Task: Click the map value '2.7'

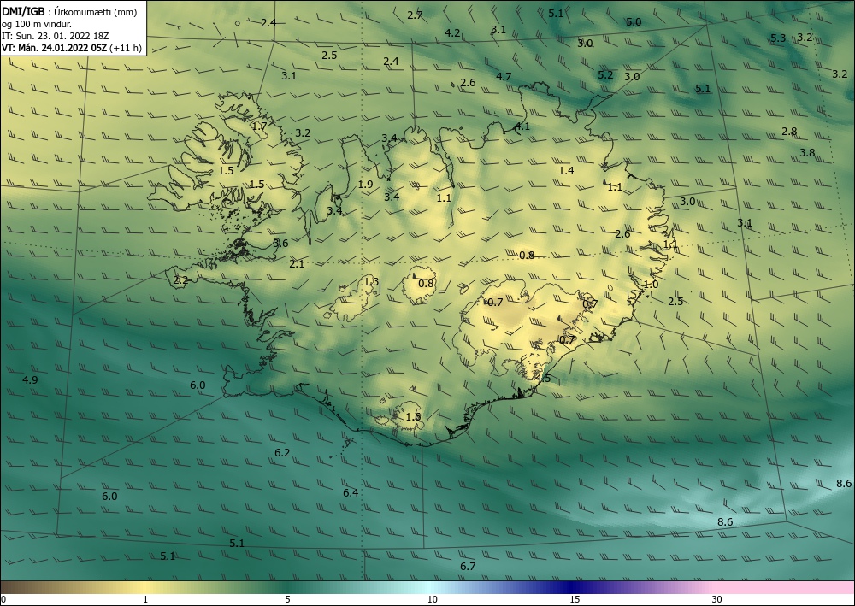Action: (x=415, y=15)
